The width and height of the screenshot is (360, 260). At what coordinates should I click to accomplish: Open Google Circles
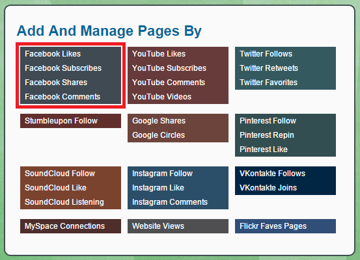pyautogui.click(x=158, y=135)
